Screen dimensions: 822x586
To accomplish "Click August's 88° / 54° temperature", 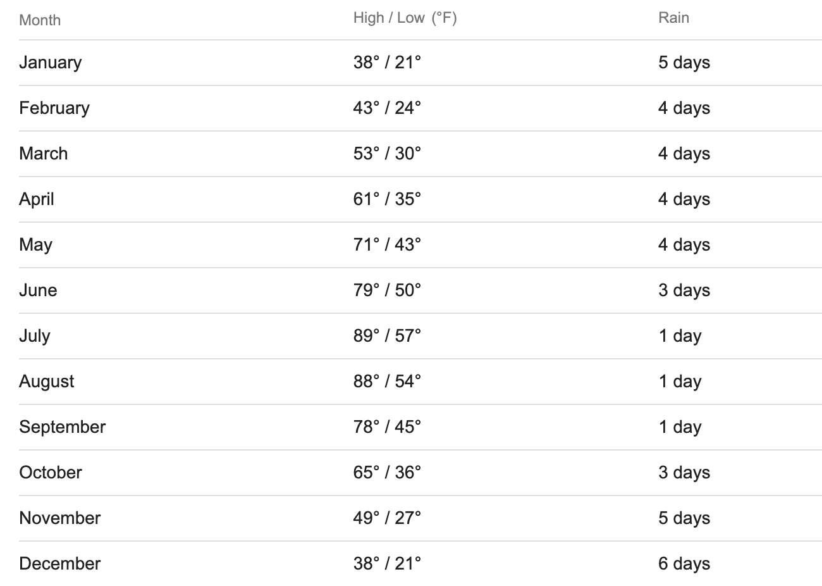I will [x=387, y=381].
